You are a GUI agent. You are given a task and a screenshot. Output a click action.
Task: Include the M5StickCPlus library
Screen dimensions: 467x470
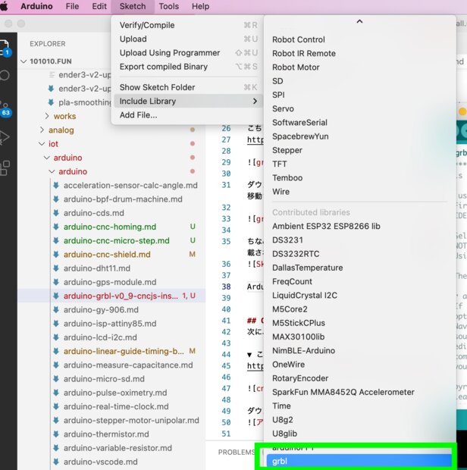pos(359,323)
